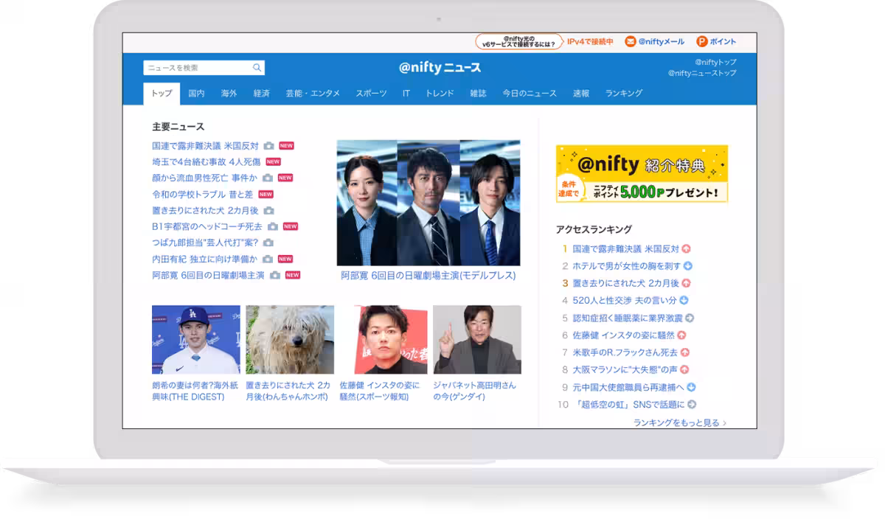Click inside the news search field
This screenshot has height=519, width=885.
pos(196,68)
